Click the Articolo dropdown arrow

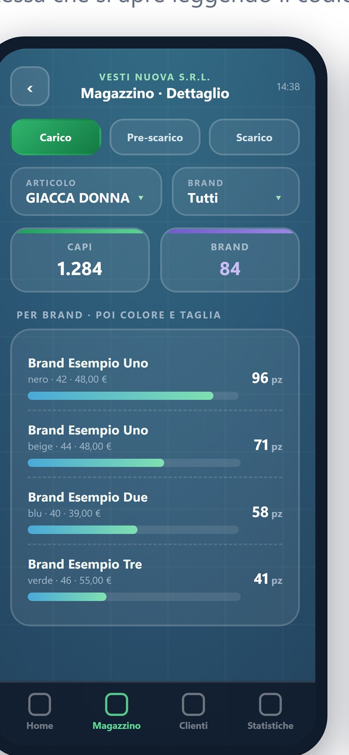[x=141, y=198]
